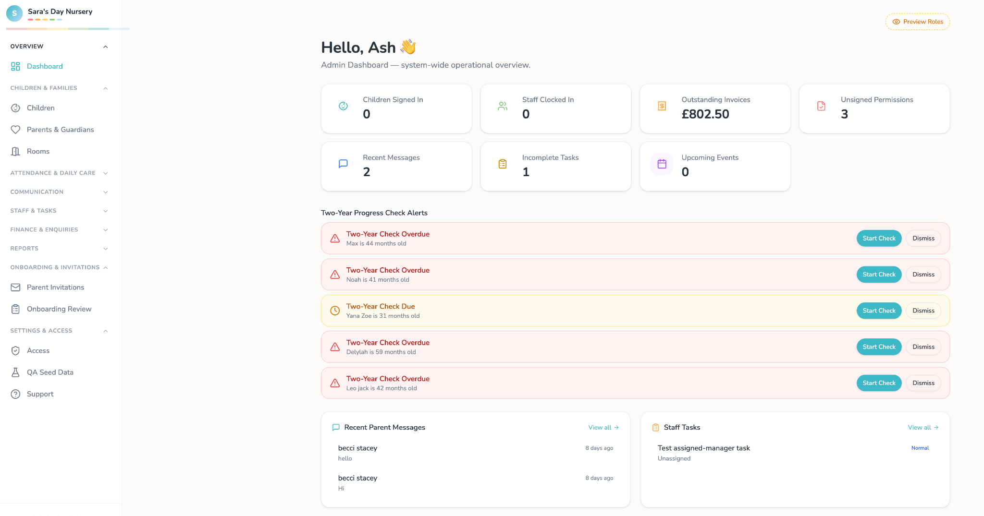Screen dimensions: 984x516
Task: Start Check for Leo jack's alert
Action: click(879, 383)
